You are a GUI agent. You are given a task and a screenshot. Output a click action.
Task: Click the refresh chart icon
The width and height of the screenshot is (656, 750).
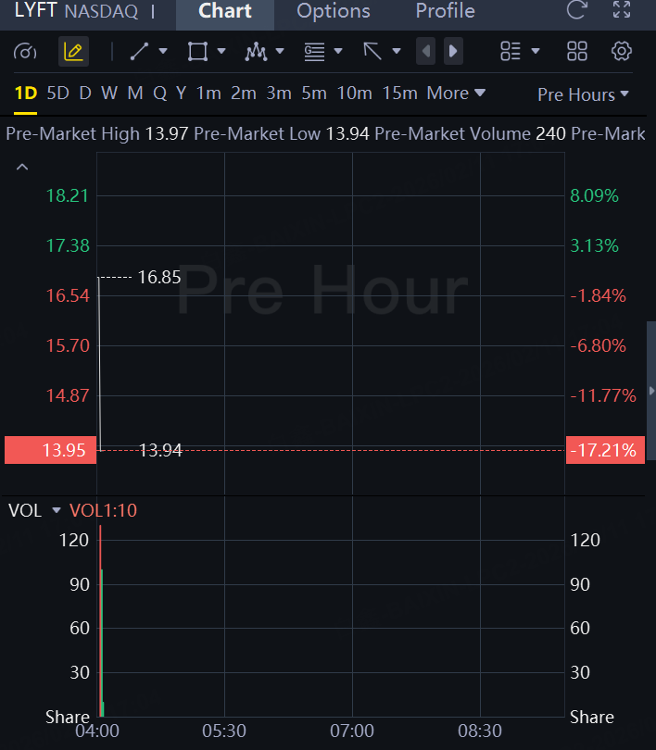tap(576, 12)
